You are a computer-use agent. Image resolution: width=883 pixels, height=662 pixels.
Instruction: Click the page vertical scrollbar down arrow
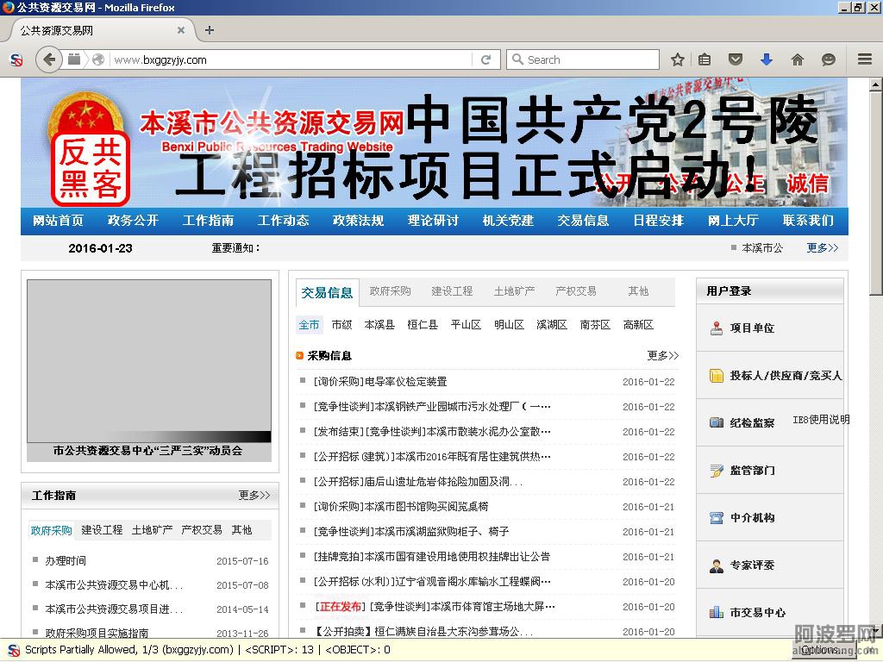click(875, 631)
